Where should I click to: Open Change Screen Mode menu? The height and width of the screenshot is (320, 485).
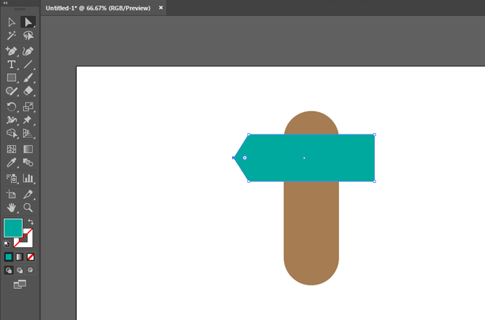(20, 284)
